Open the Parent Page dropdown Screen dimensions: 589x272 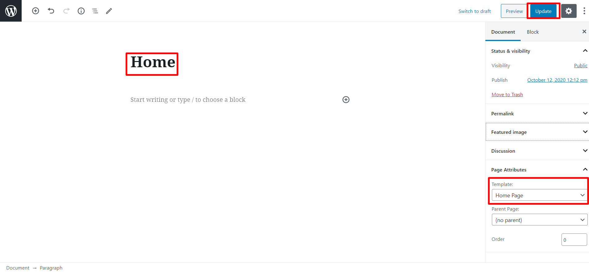(x=540, y=220)
